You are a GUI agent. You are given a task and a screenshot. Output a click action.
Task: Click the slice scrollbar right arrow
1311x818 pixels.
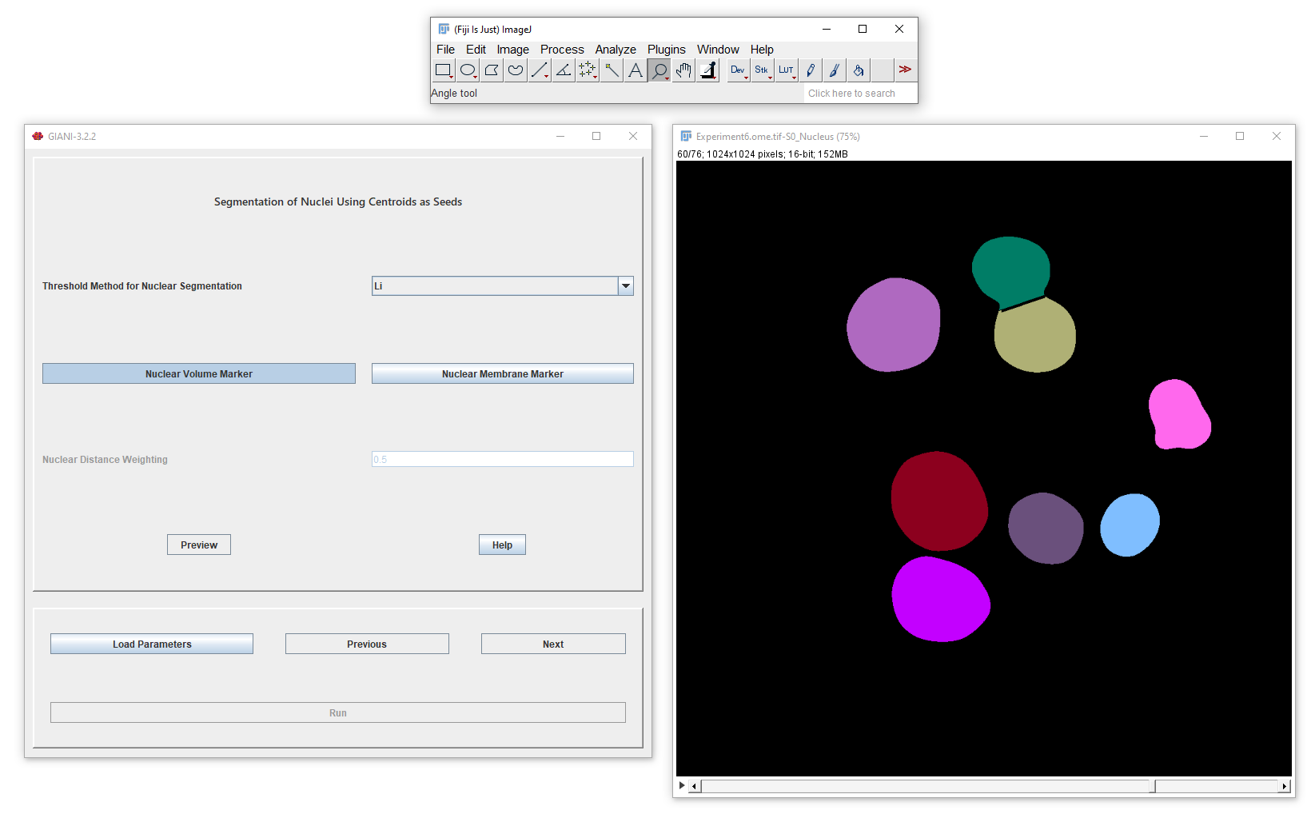[1285, 786]
